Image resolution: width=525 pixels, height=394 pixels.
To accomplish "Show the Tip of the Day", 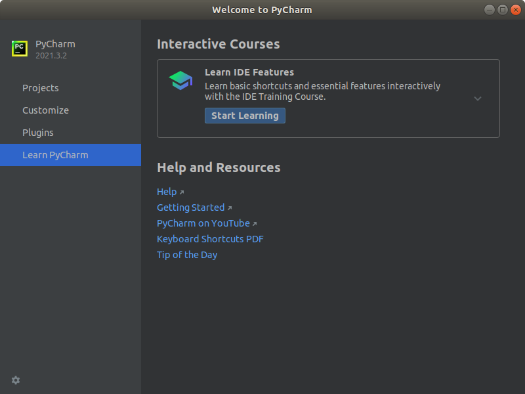I will (x=187, y=255).
